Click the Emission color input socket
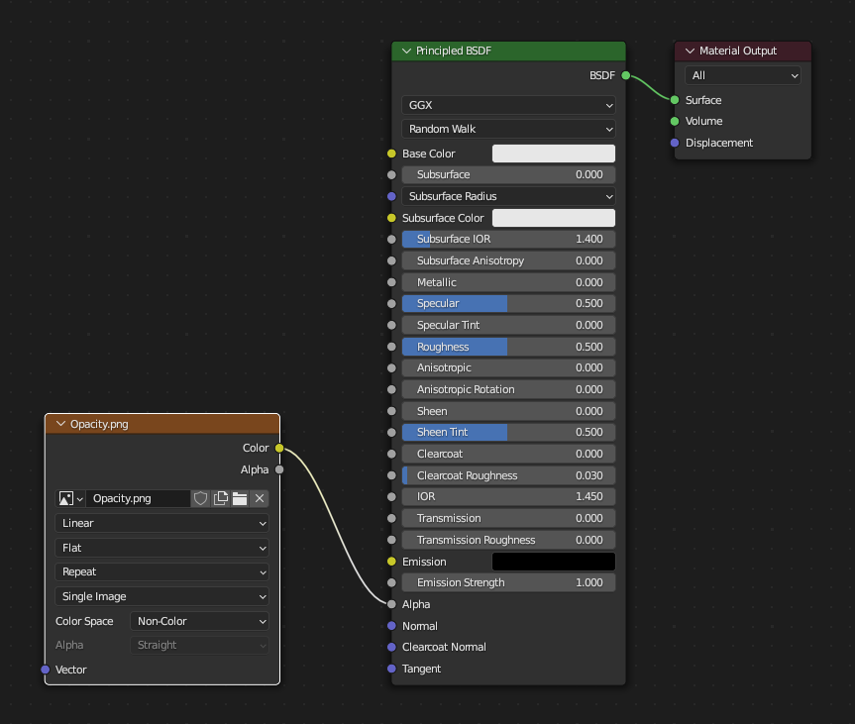The width and height of the screenshot is (855, 724). [x=391, y=562]
